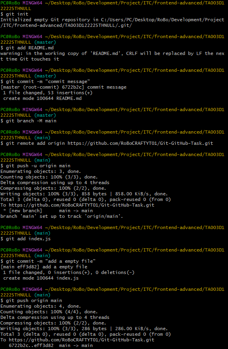Select the 'Writing objects' line showing 858 bytes

[x=84, y=194]
